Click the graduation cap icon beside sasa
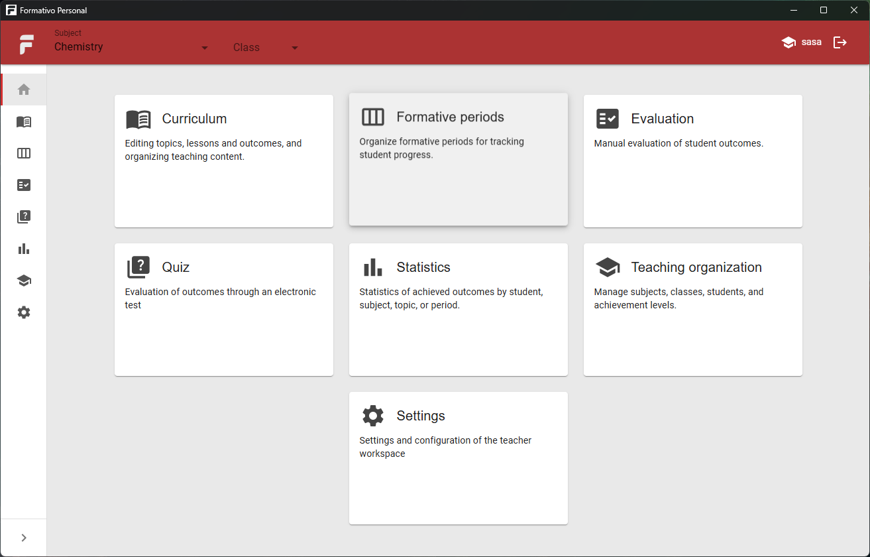The image size is (870, 557). [x=788, y=42]
